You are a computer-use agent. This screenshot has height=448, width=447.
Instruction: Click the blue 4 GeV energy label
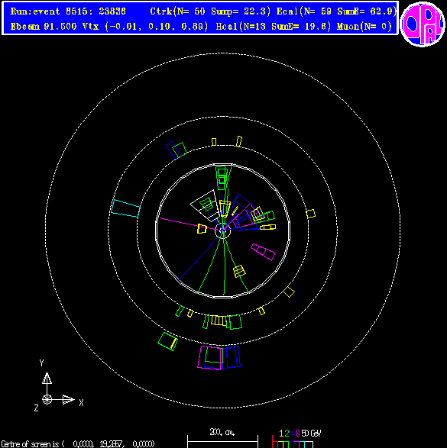(x=292, y=433)
